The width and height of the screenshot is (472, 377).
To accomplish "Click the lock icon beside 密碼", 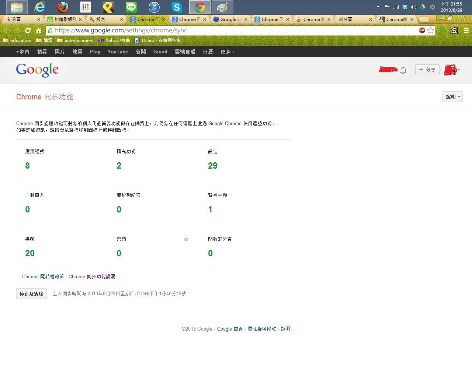I will [x=186, y=239].
